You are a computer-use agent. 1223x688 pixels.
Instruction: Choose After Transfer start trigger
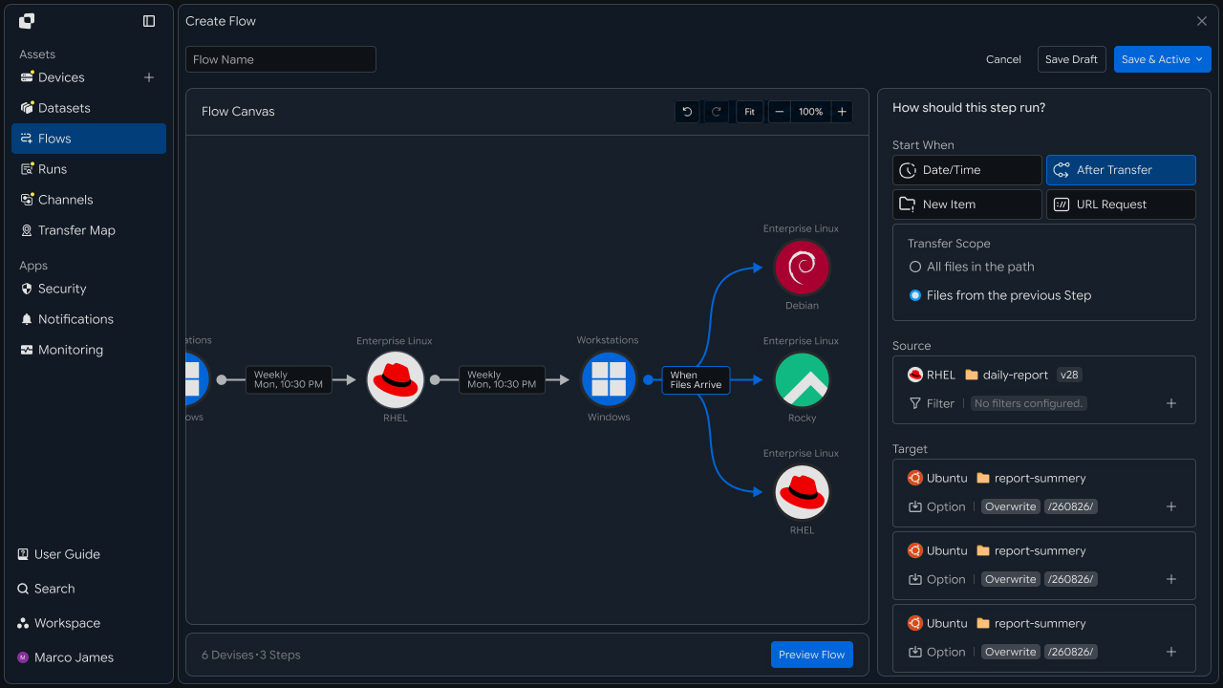tap(1121, 170)
